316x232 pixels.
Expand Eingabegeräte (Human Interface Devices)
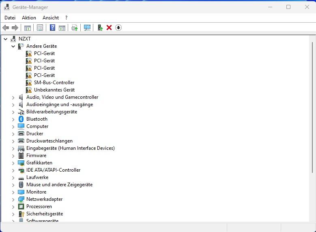(13, 149)
